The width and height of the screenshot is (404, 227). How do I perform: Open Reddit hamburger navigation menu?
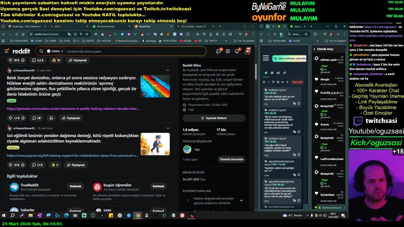pyautogui.click(x=6, y=51)
